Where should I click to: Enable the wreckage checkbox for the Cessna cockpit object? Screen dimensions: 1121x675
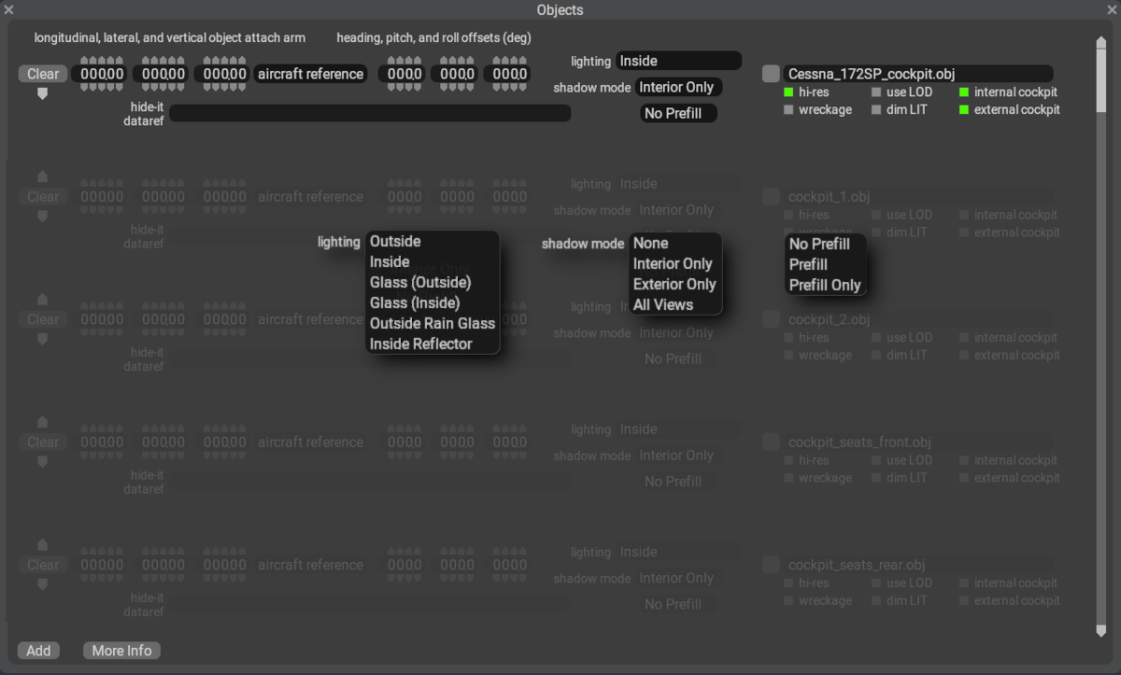click(788, 110)
